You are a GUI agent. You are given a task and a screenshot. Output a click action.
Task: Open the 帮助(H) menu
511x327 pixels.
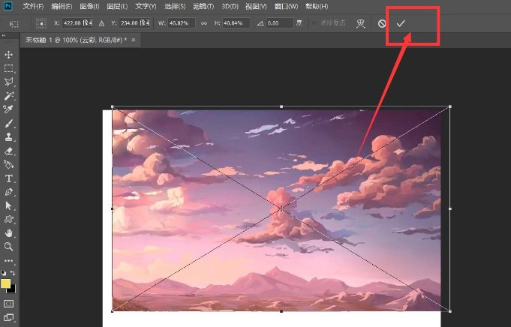pyautogui.click(x=317, y=6)
